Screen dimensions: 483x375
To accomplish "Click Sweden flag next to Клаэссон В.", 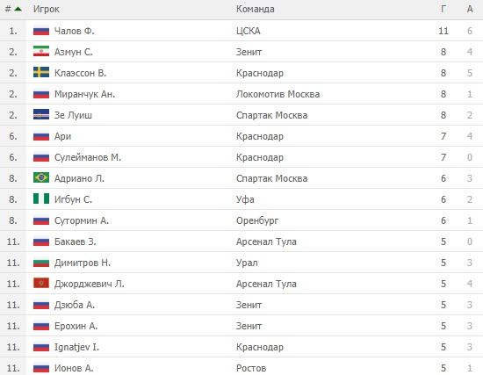I will pos(41,72).
